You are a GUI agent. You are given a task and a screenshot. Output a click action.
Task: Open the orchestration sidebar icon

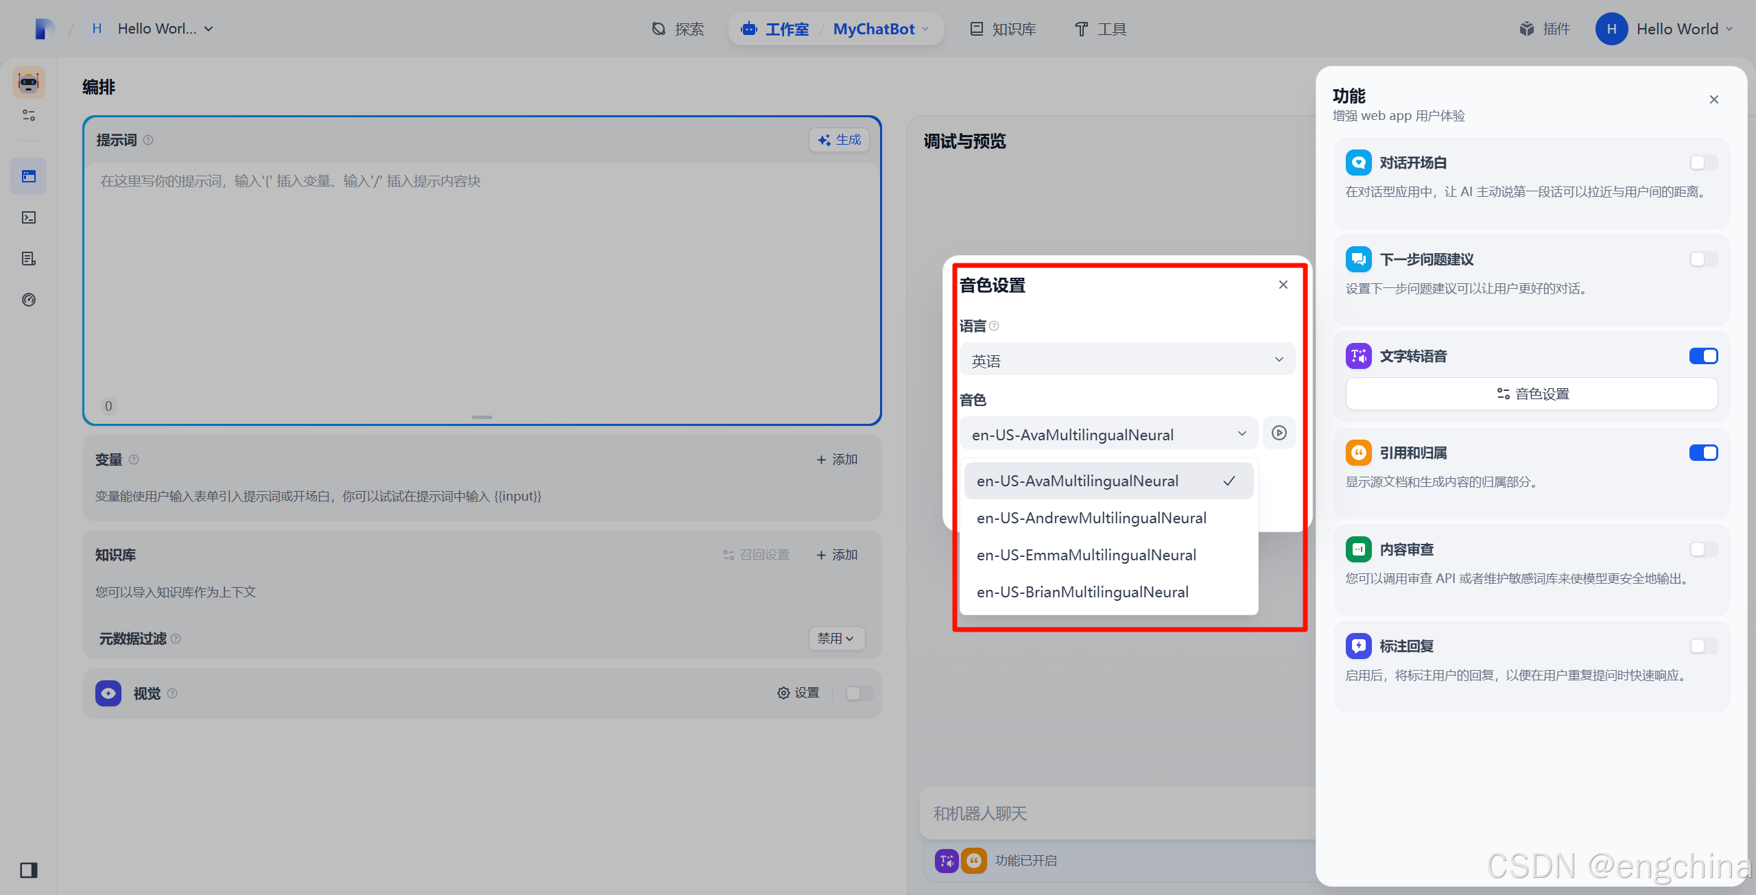click(29, 176)
